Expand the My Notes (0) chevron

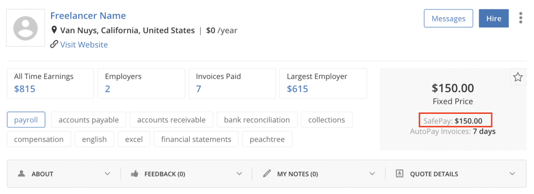point(372,174)
